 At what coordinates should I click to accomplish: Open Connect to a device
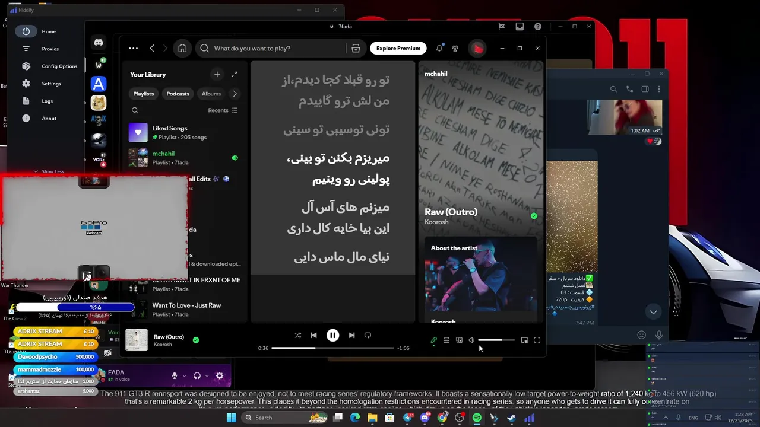[x=459, y=340]
